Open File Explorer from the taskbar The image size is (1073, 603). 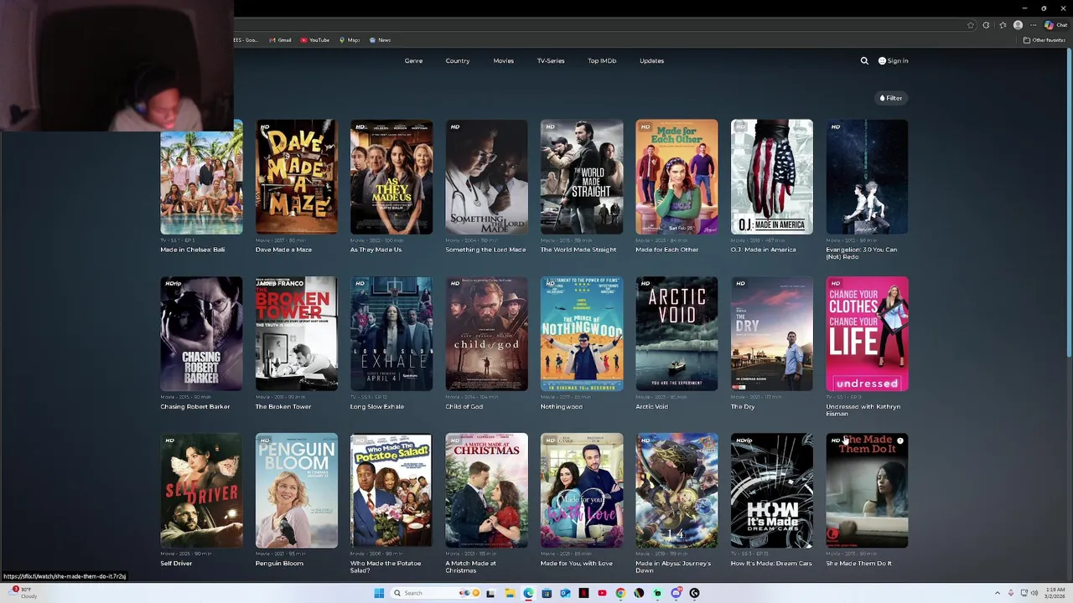[x=510, y=593]
